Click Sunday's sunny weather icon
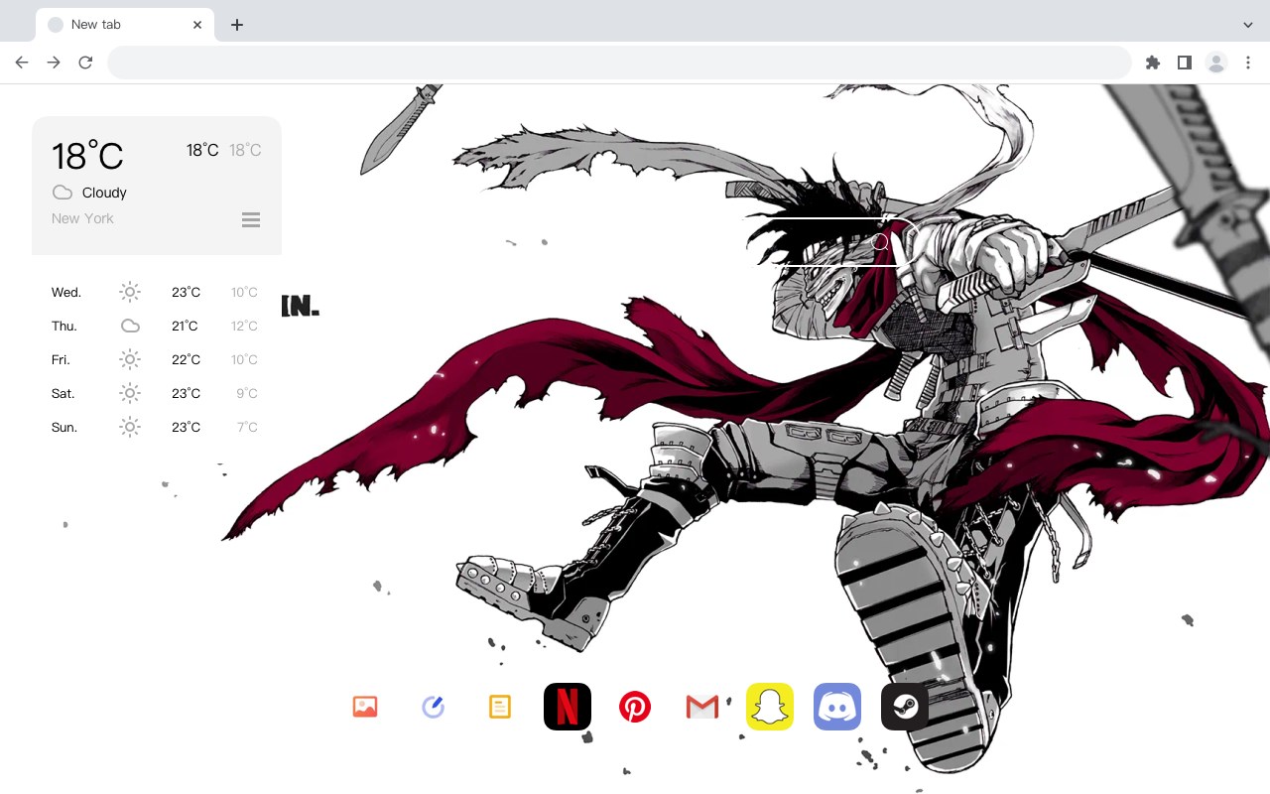 (x=130, y=427)
